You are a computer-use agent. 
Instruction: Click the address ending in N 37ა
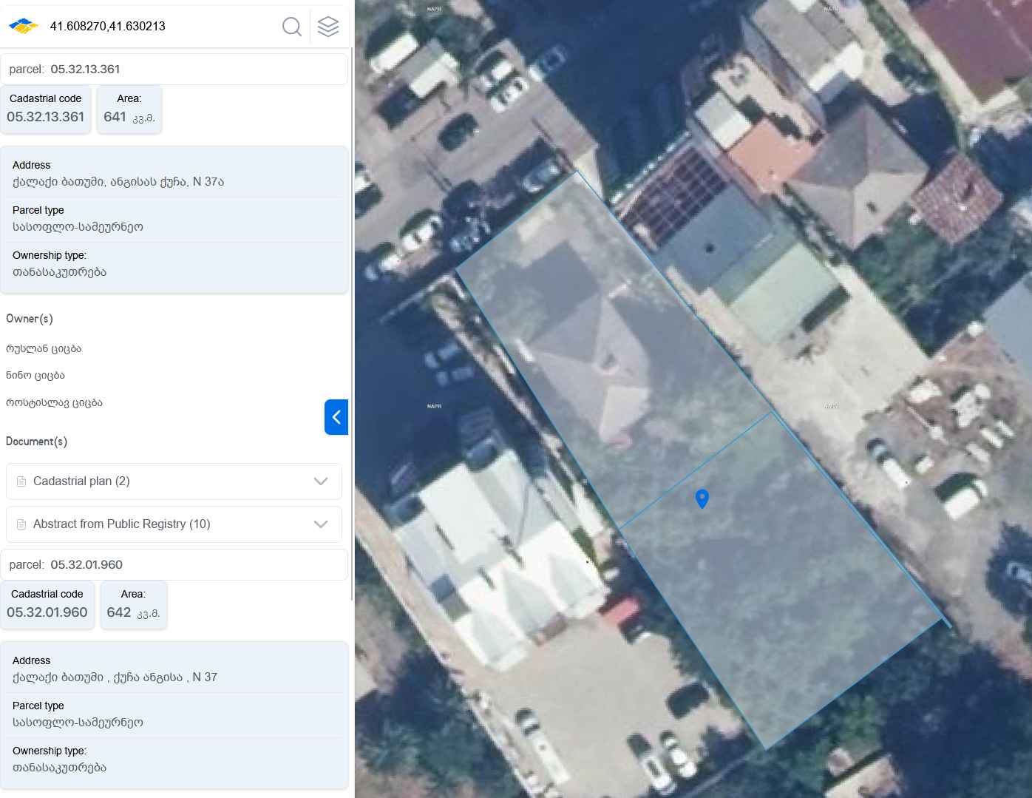click(x=118, y=182)
